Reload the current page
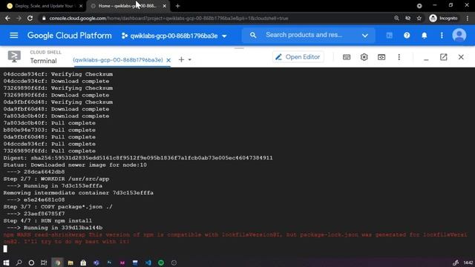Screen dimensions: 475x267 (30, 18)
